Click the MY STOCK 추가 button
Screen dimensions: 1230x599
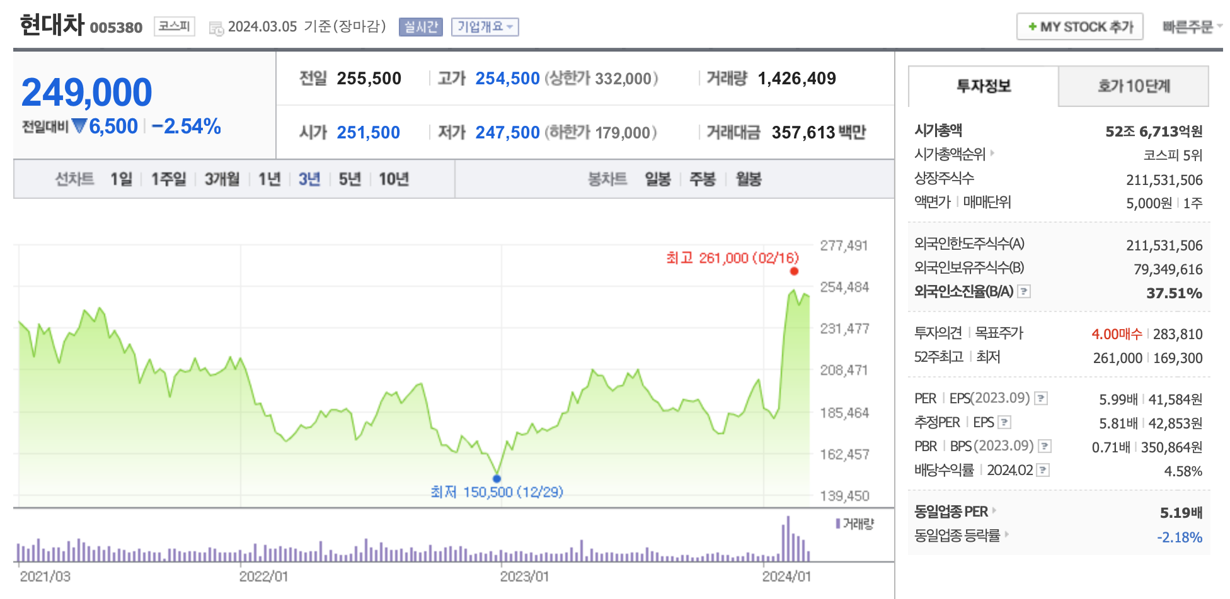tap(1079, 27)
